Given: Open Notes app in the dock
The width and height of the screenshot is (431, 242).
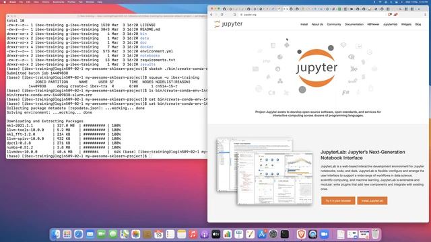Looking at the screenshot, I should click(181, 235).
